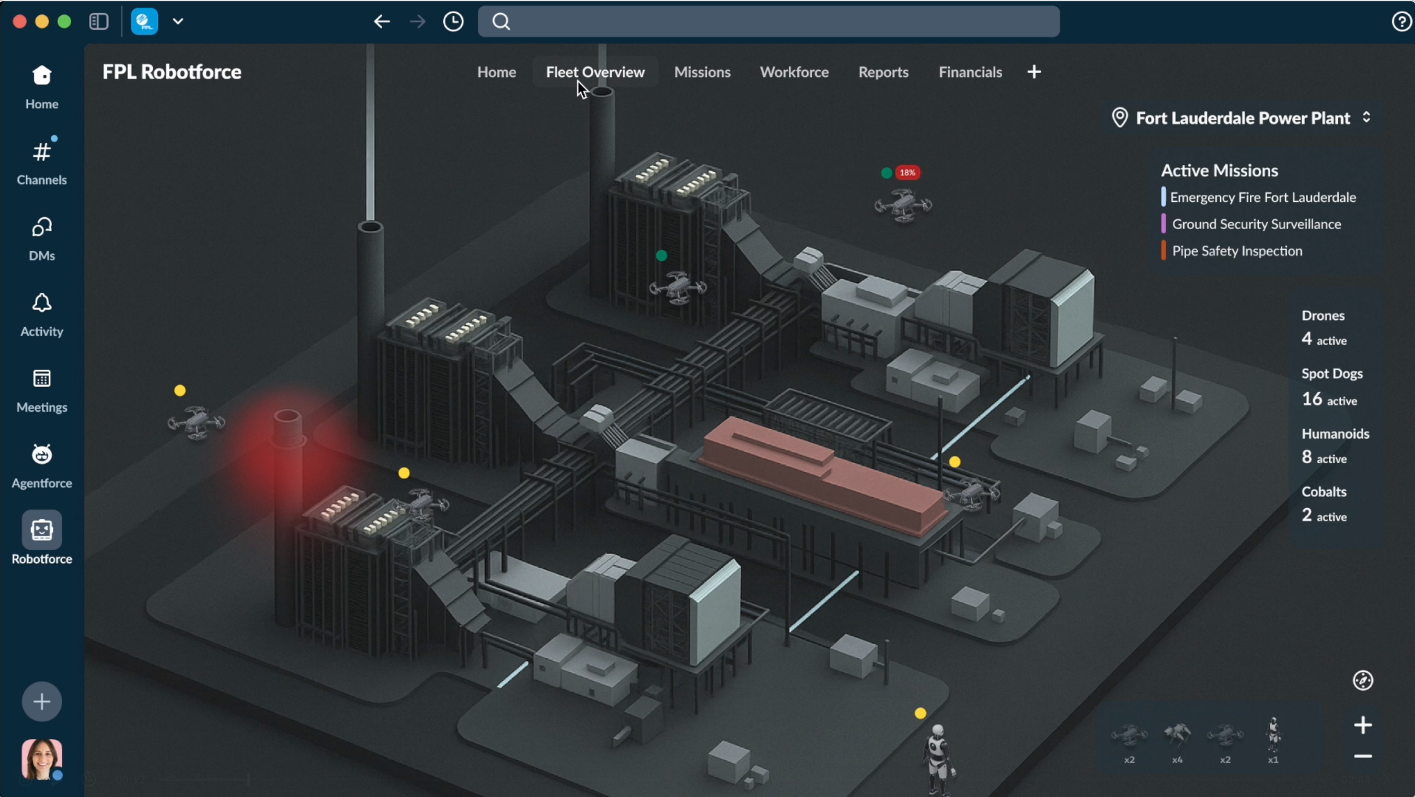Switch to the Workforce tab
Viewport: 1415px width, 797px height.
794,72
